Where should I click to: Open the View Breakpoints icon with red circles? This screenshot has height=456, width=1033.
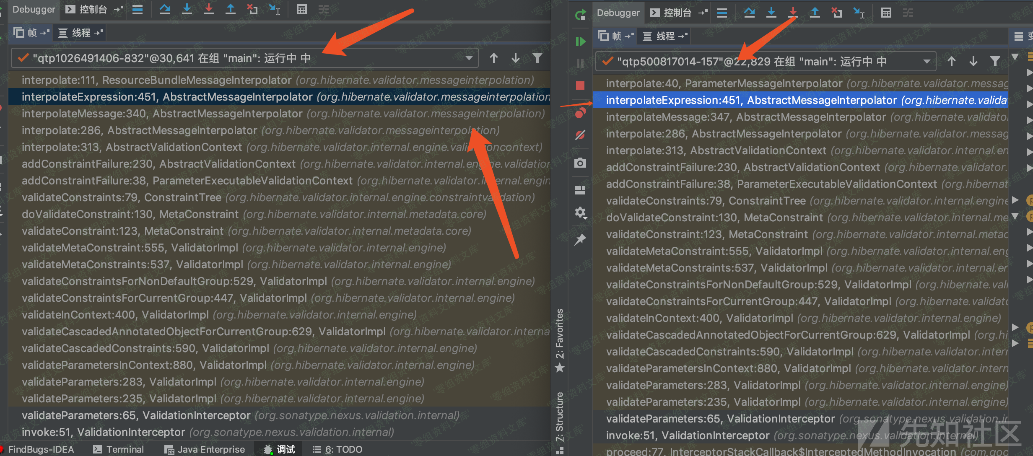coord(580,113)
